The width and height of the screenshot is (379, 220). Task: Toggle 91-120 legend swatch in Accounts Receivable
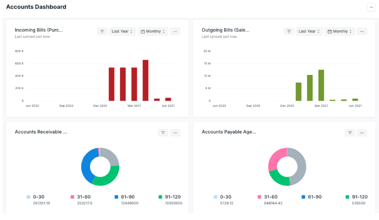tap(160, 197)
